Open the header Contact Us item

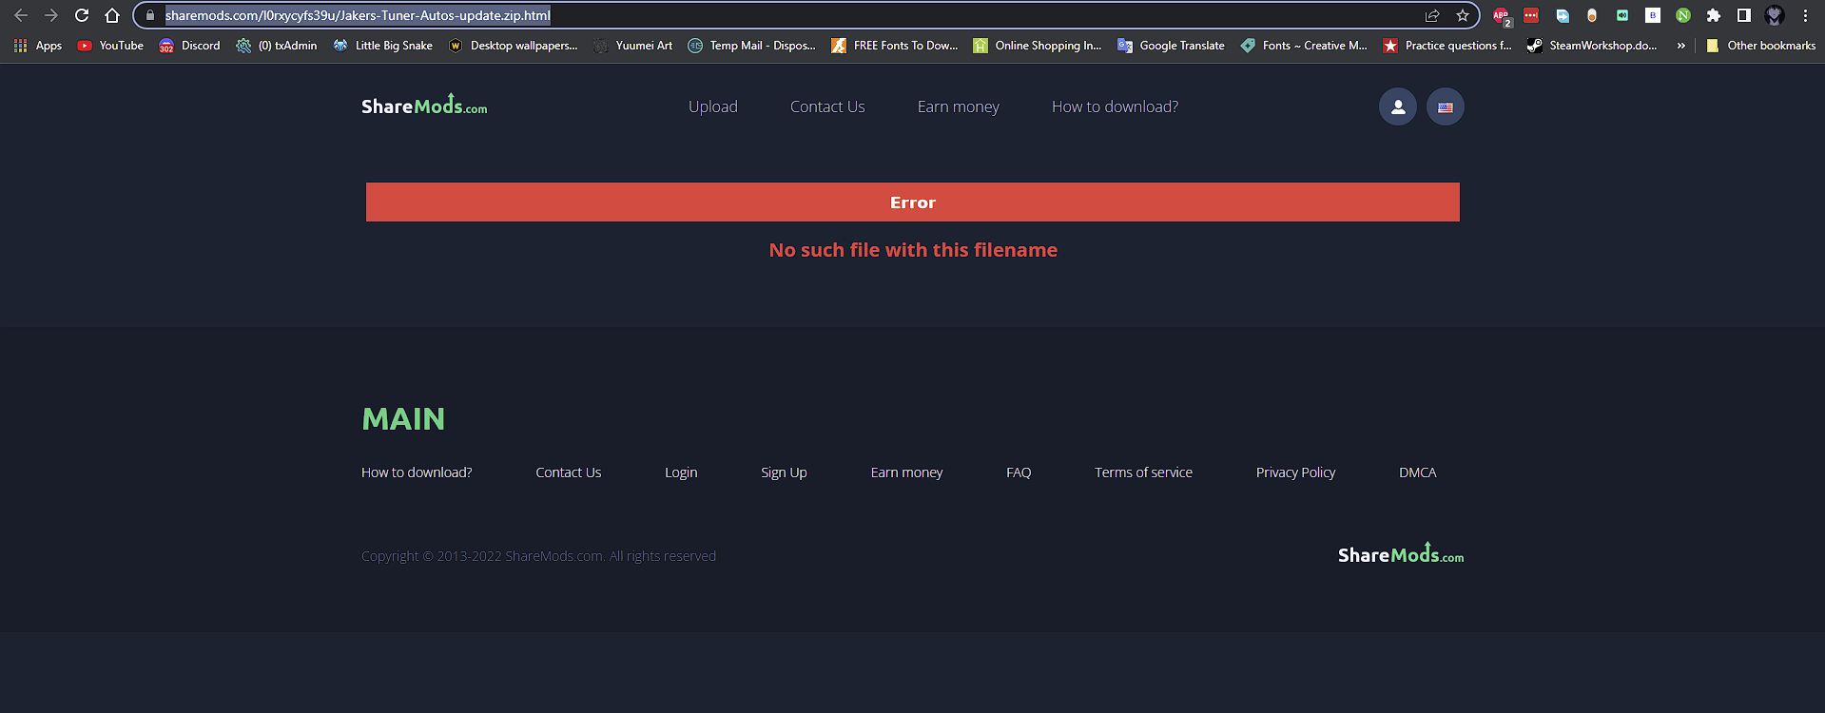(827, 106)
